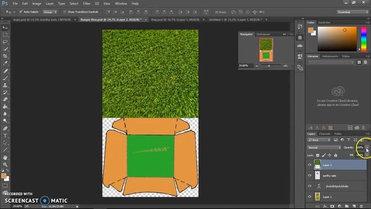This screenshot has height=209, width=371.
Task: Open the Essentials workspace dropdown
Action: point(352,12)
